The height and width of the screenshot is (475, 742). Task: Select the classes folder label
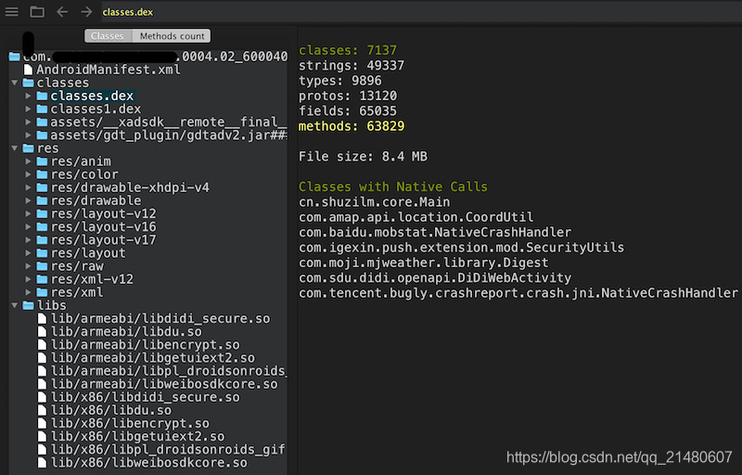(63, 83)
